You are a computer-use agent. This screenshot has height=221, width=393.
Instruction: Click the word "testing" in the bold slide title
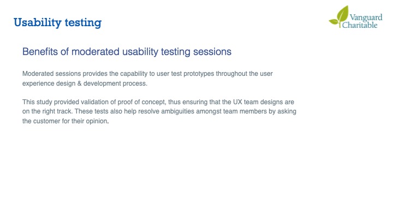(x=83, y=22)
